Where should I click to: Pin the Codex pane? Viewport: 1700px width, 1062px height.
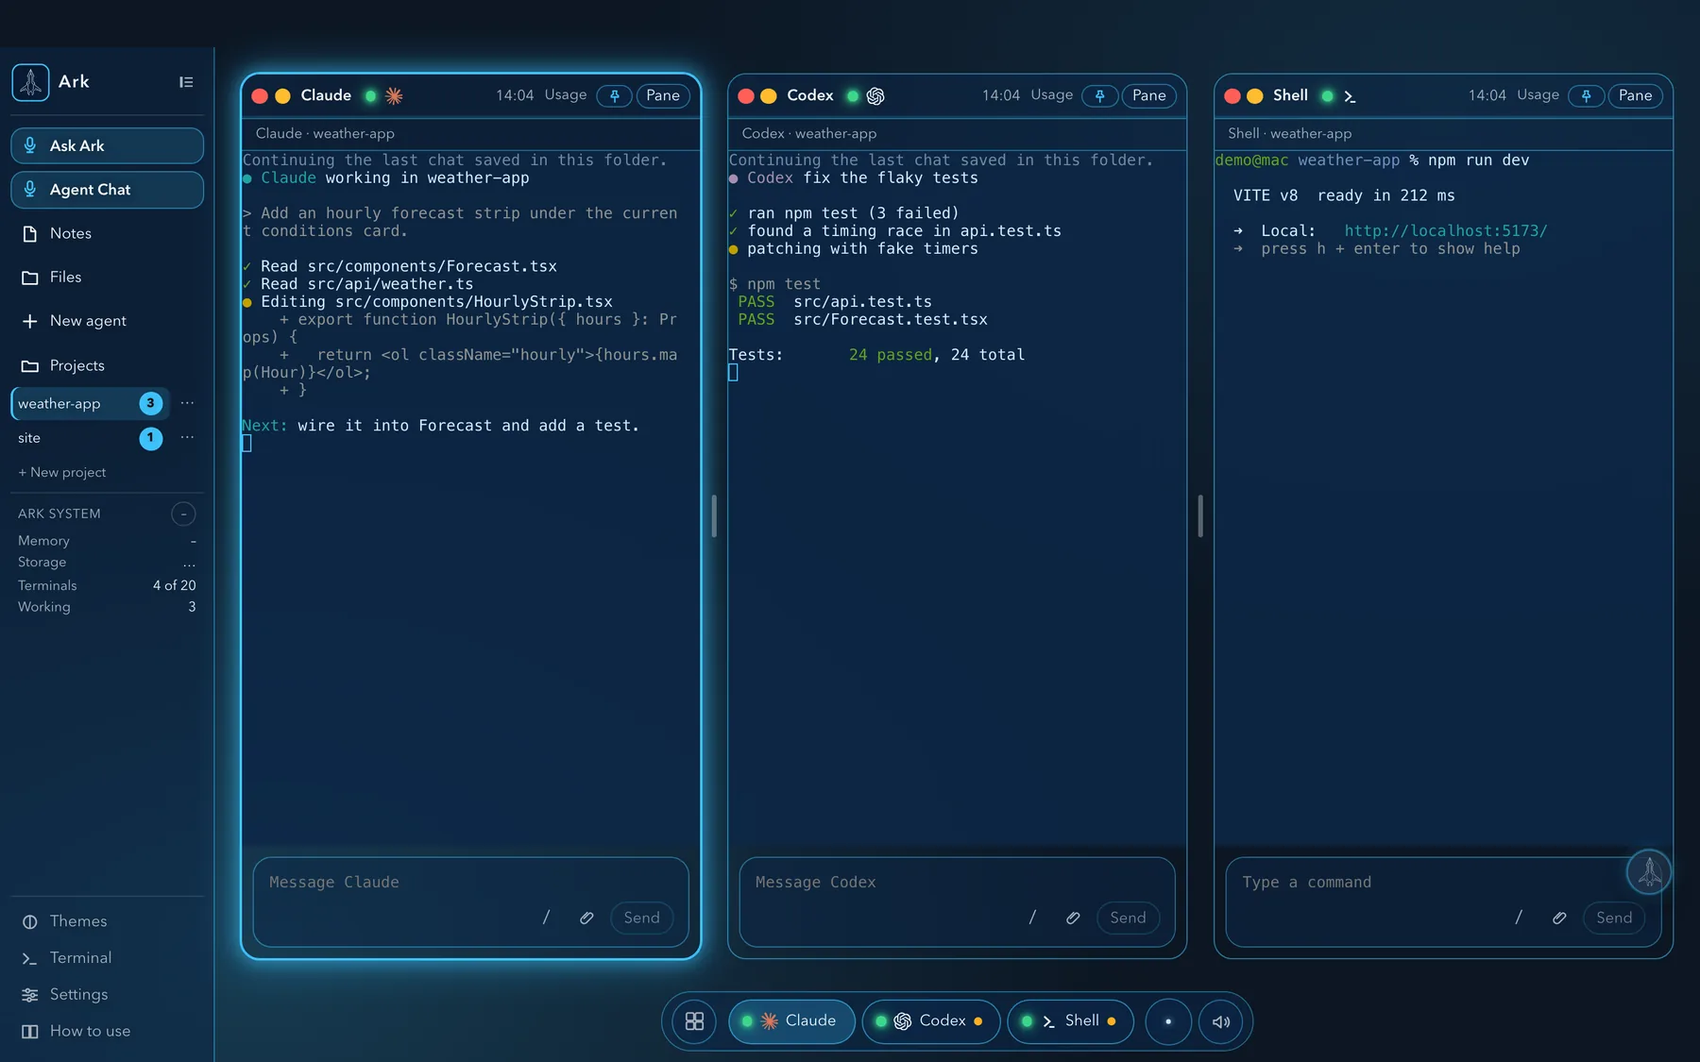[x=1099, y=95]
